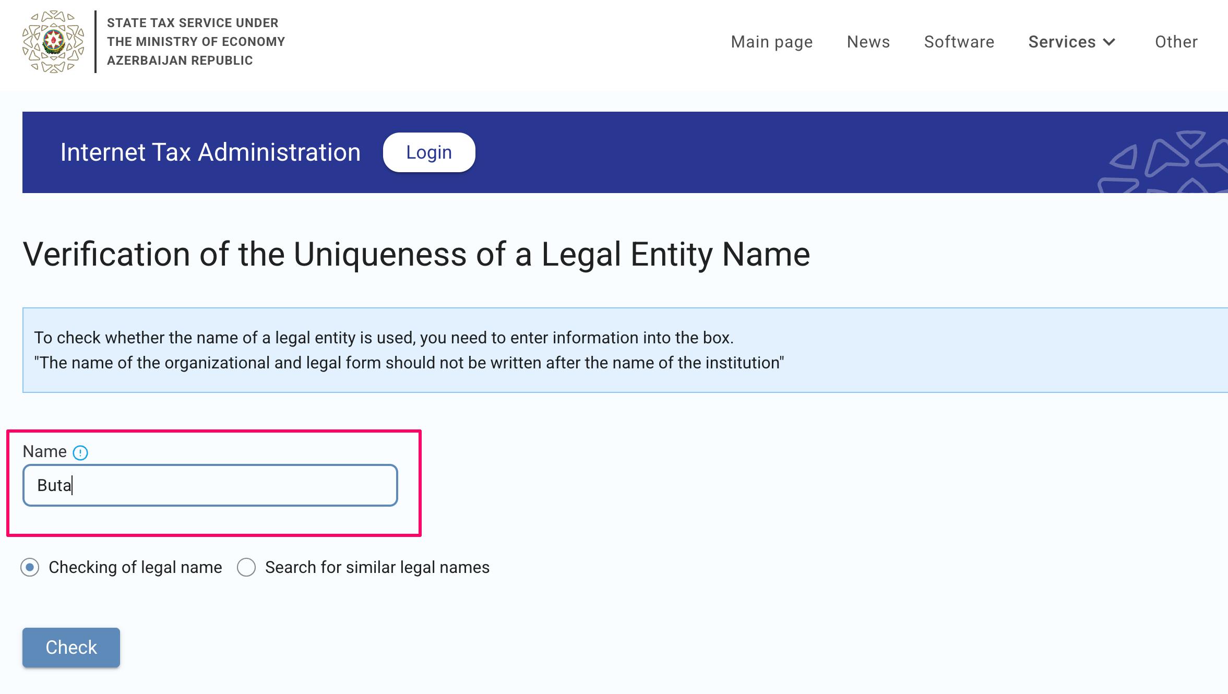Open the Other menu item

click(1176, 42)
